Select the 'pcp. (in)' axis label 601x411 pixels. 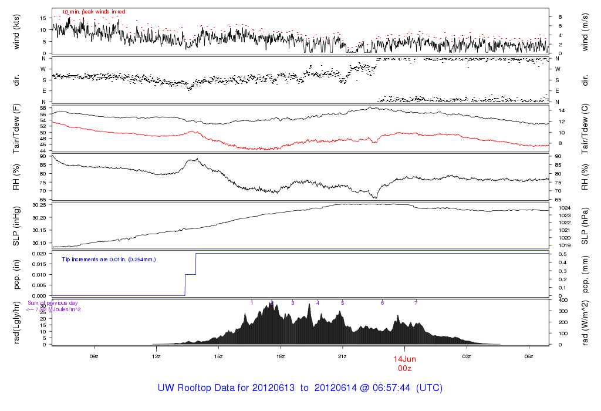[x=16, y=274]
